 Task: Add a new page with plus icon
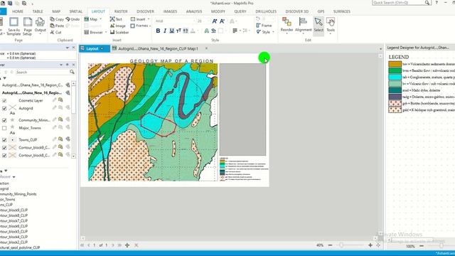click(127, 245)
